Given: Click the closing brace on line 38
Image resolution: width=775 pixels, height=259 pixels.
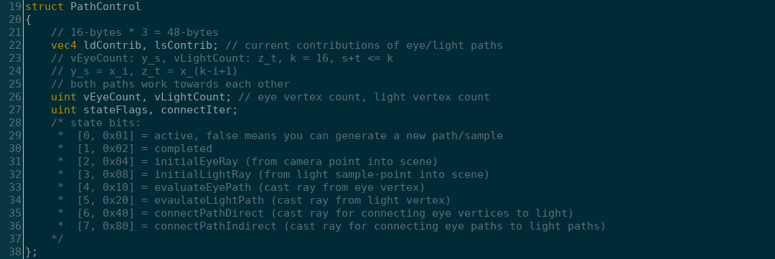Looking at the screenshot, I should (28, 251).
